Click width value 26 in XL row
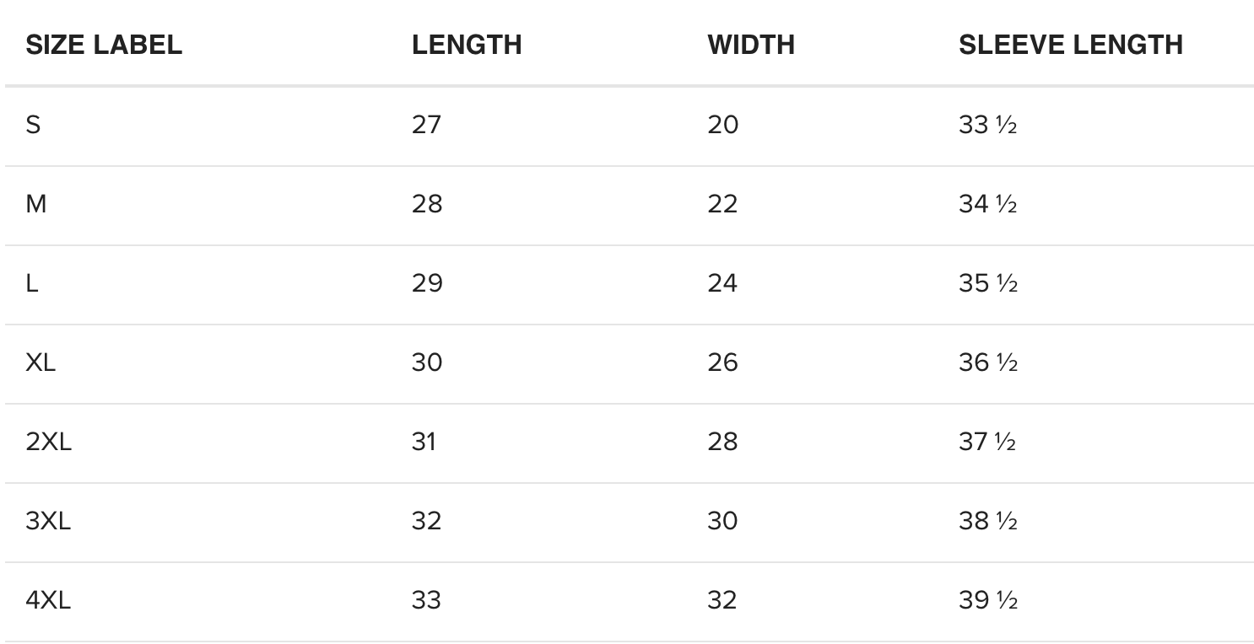1254x644 pixels. pos(722,362)
